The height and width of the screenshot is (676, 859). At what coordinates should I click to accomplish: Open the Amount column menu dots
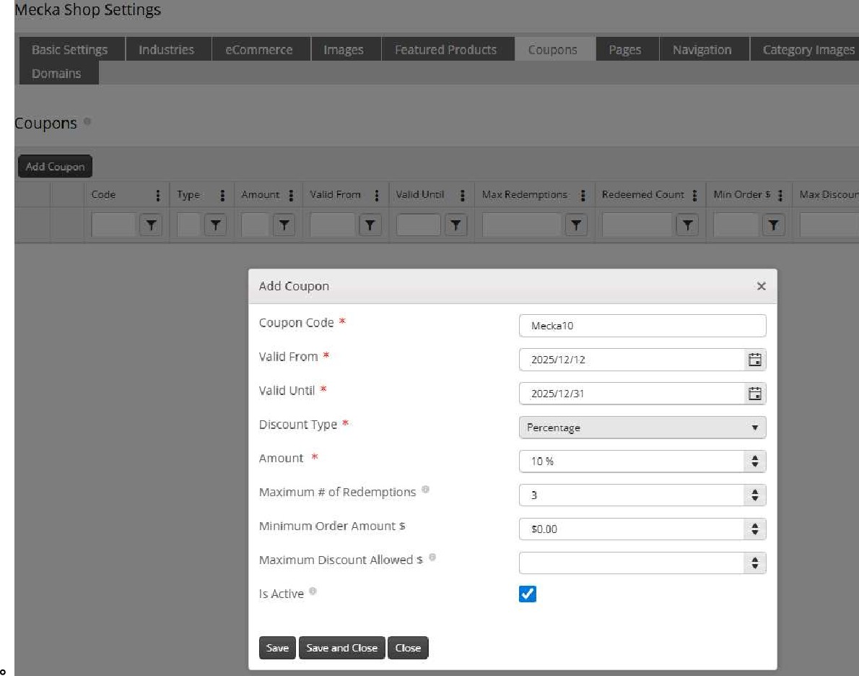coord(291,195)
